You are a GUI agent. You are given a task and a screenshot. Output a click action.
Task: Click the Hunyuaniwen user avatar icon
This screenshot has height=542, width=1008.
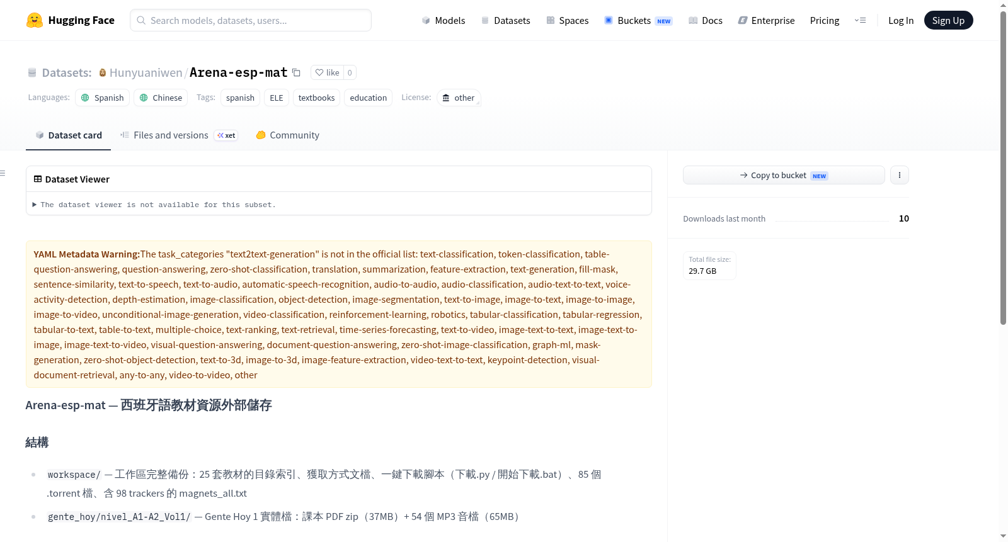point(103,72)
